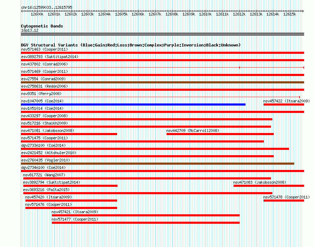Click the nsv571475 (Cooper2011) label
The height and width of the screenshot is (247, 314).
[x=44, y=138]
